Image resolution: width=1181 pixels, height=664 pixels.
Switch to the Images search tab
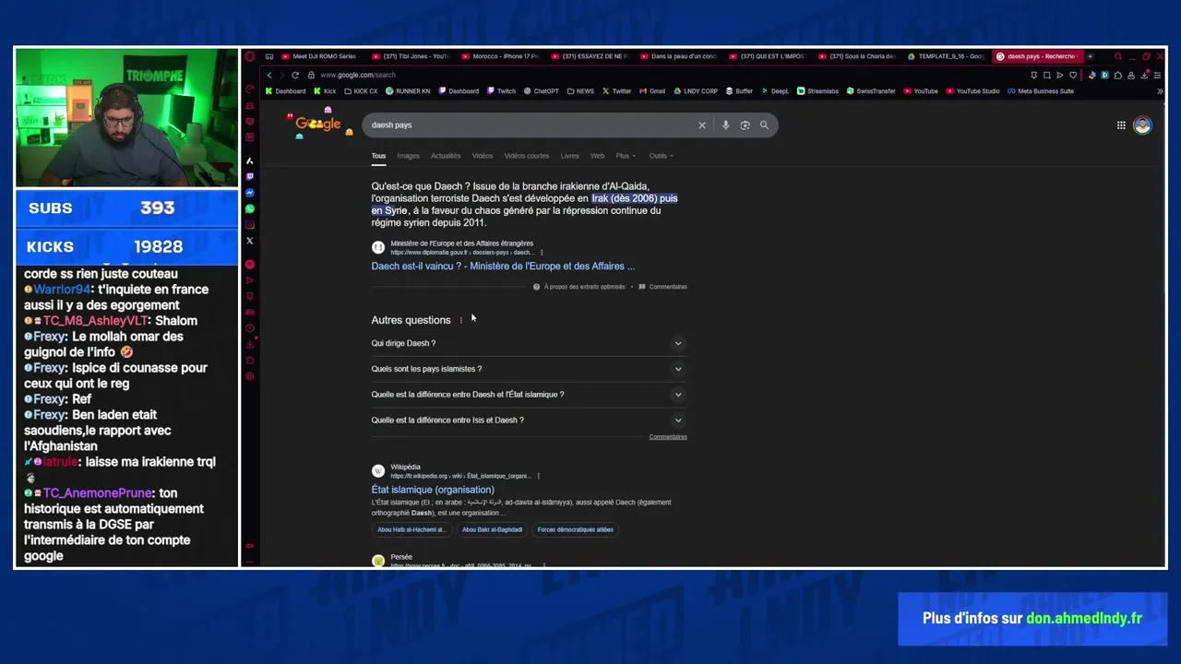[408, 156]
